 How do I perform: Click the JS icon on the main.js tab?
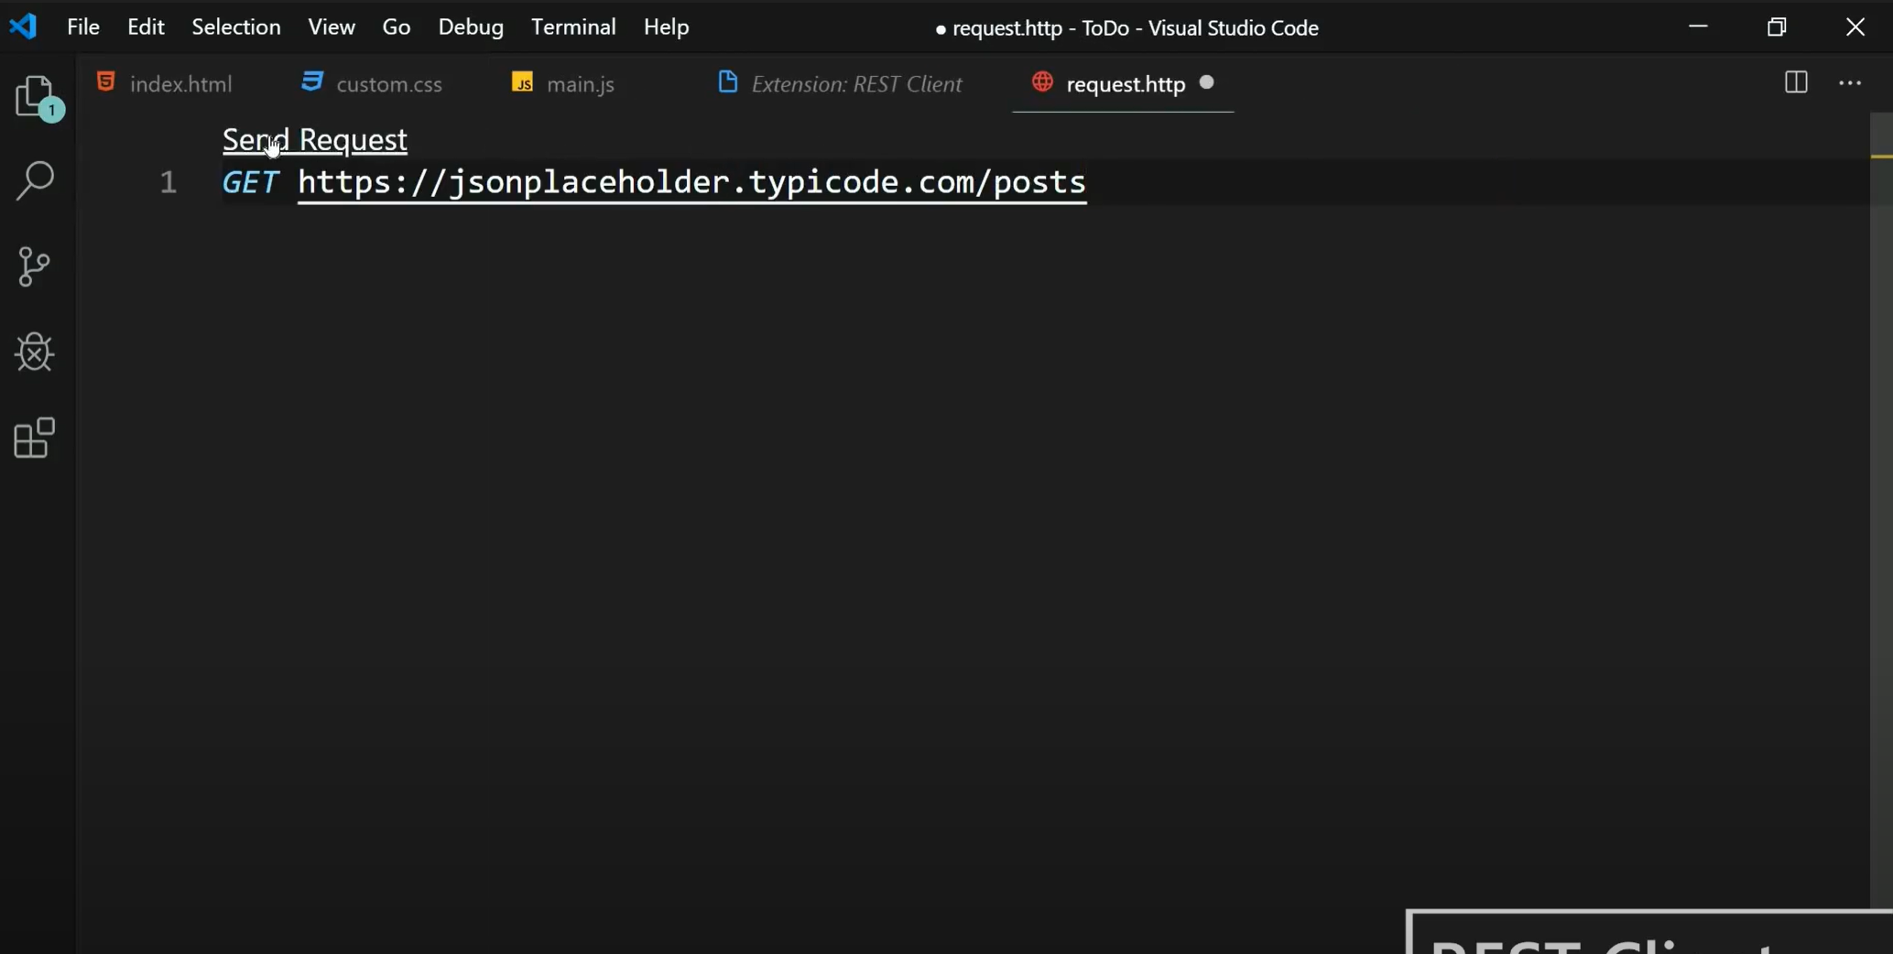(522, 82)
